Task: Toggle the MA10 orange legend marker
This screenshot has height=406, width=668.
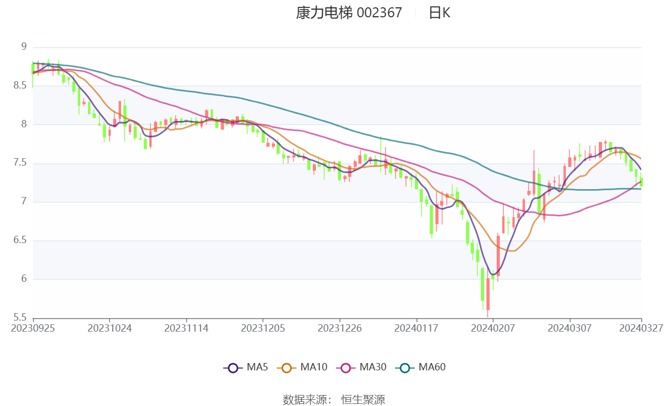Action: tap(287, 368)
